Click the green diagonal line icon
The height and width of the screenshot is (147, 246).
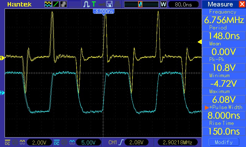click(x=56, y=4)
